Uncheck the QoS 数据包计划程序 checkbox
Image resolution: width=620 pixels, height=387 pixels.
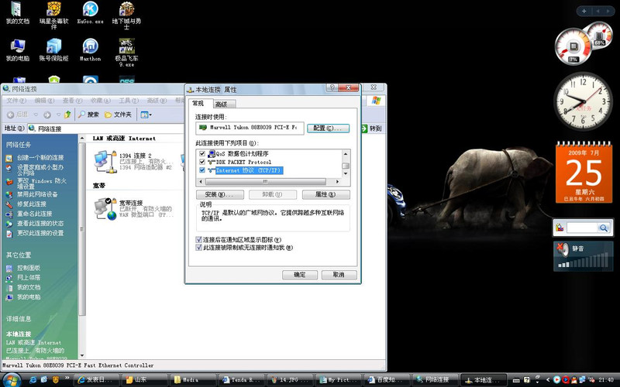pyautogui.click(x=202, y=154)
